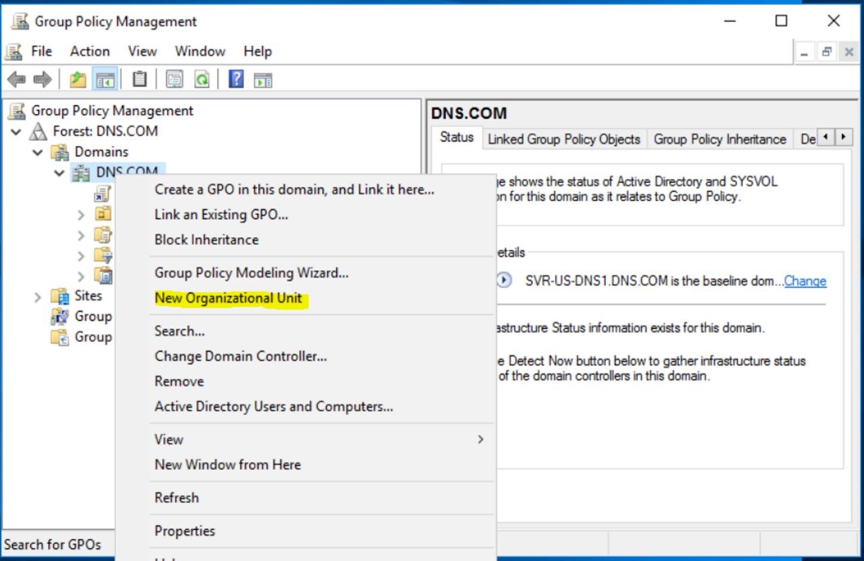Screen dimensions: 864x561
Task: Collapse the DNS.COM domain node
Action: point(59,173)
